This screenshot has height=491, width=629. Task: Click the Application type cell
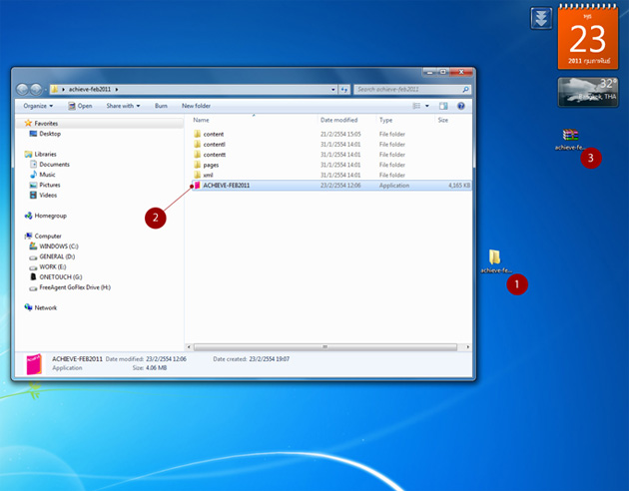coord(394,186)
